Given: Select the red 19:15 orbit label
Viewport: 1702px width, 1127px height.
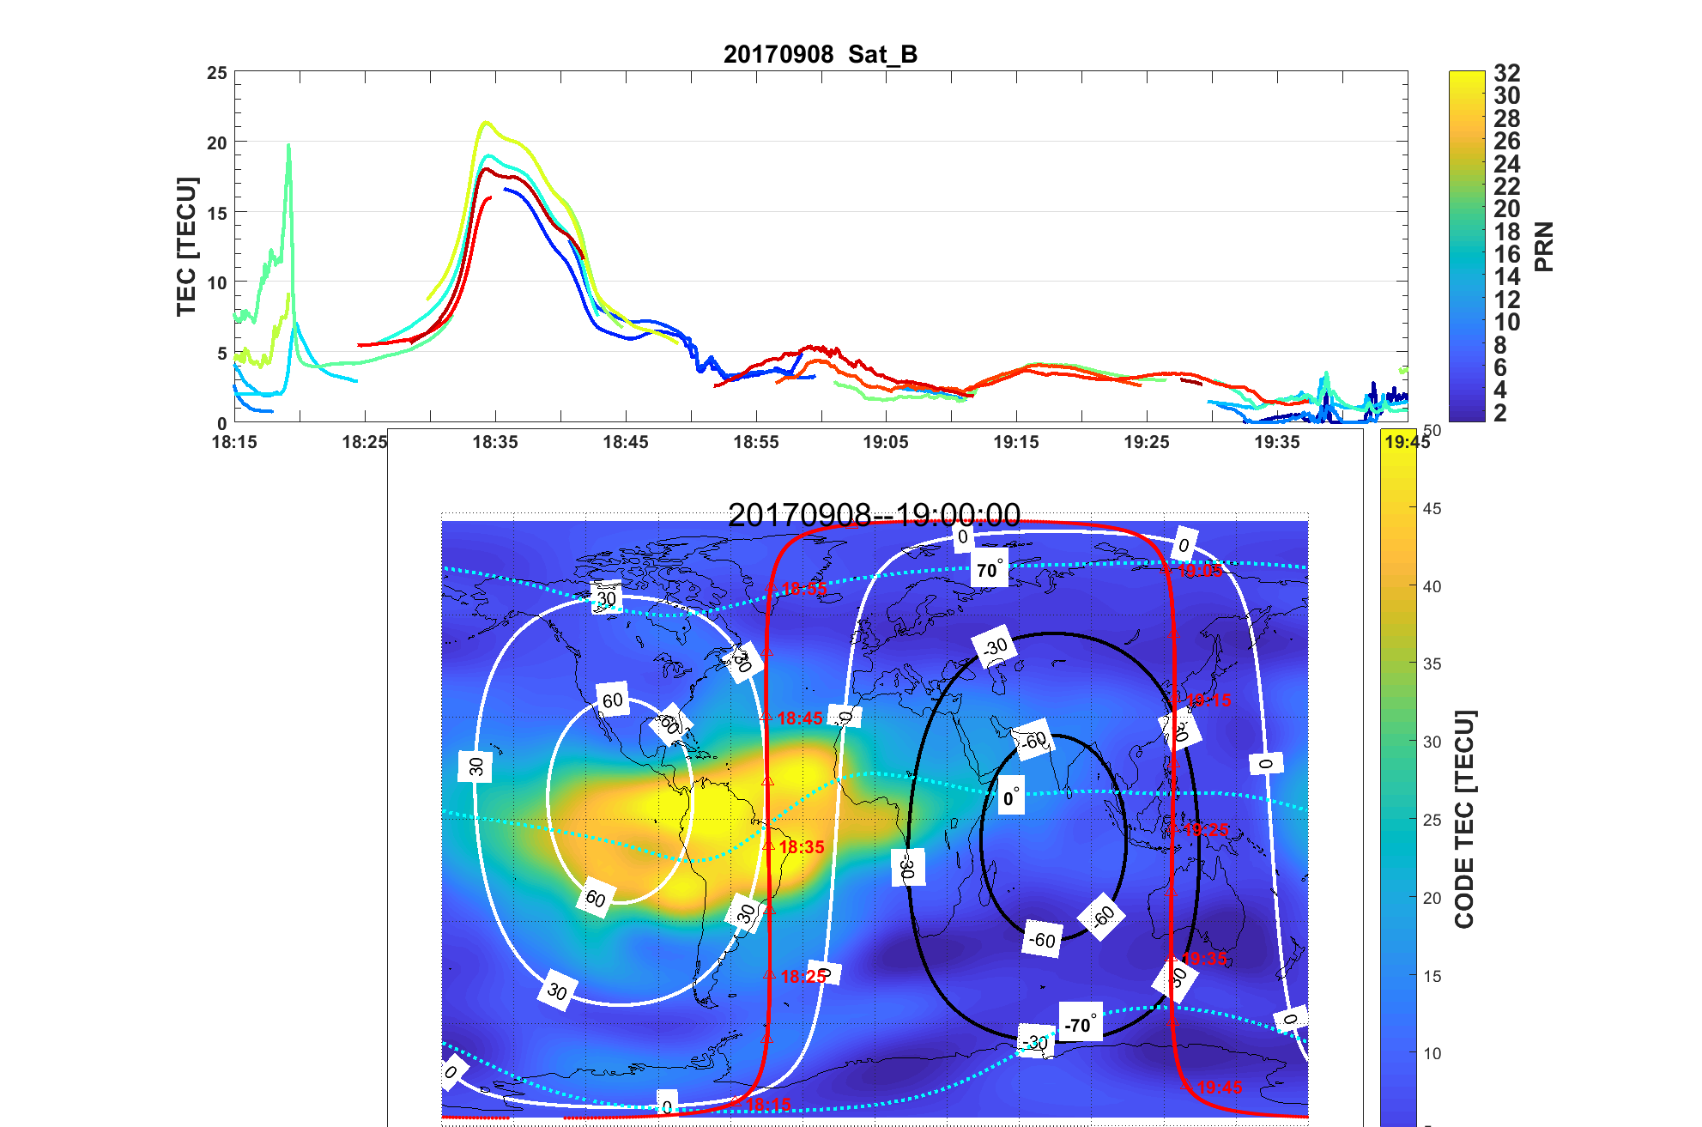Looking at the screenshot, I should pos(1208,700).
